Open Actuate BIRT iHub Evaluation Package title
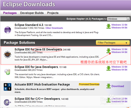This screenshot has height=108, width=131. [x=42, y=84]
